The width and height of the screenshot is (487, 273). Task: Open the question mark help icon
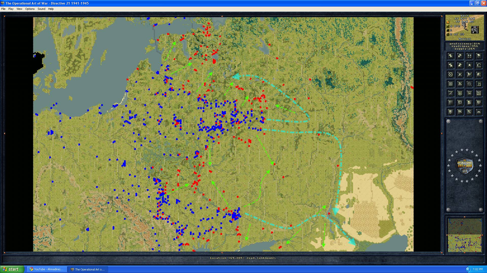[479, 84]
